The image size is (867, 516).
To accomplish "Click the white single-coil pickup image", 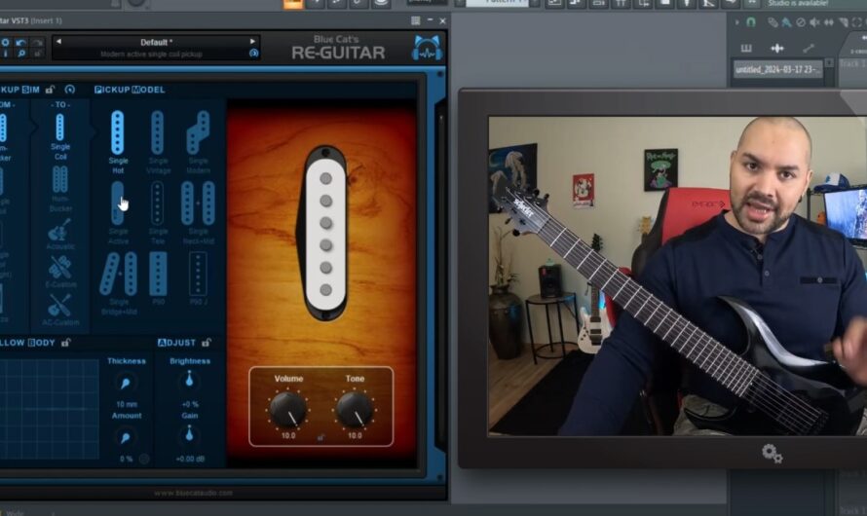I will [x=325, y=233].
